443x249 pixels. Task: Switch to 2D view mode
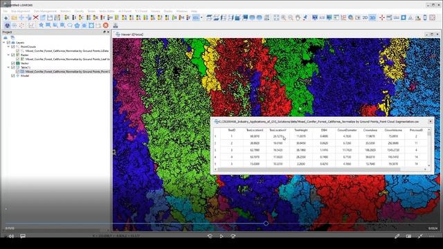(365, 18)
